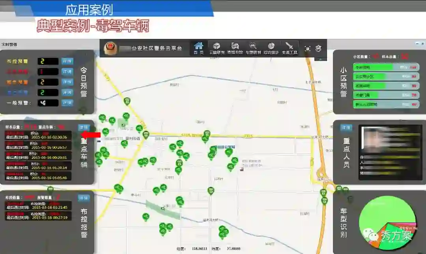Screen dimensions: 426x254
Task: Open the 首页 home icon in the navigation bar
Action: click(x=198, y=48)
